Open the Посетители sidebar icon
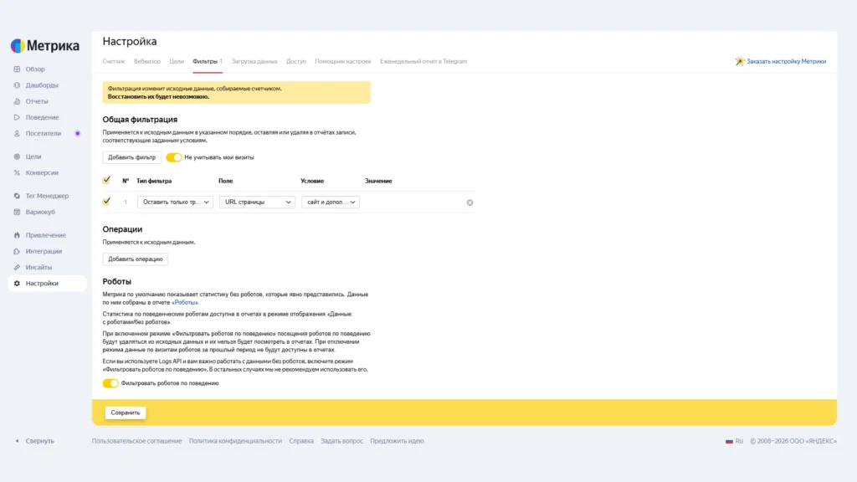 tap(17, 133)
